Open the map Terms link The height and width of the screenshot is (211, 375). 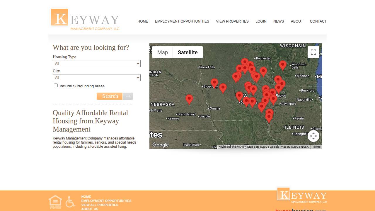[x=316, y=147]
